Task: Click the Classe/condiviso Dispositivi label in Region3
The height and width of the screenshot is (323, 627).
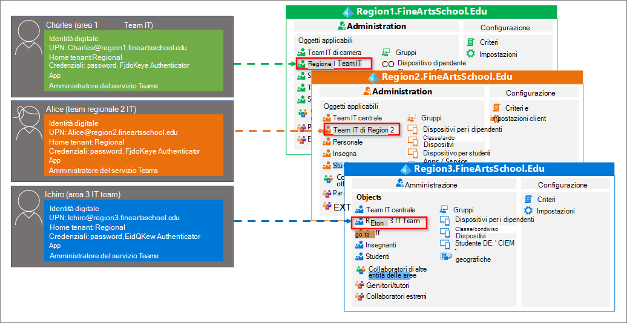Action: 476,232
